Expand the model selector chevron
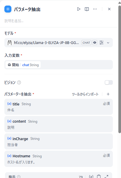The height and width of the screenshot is (178, 121). click(x=108, y=43)
